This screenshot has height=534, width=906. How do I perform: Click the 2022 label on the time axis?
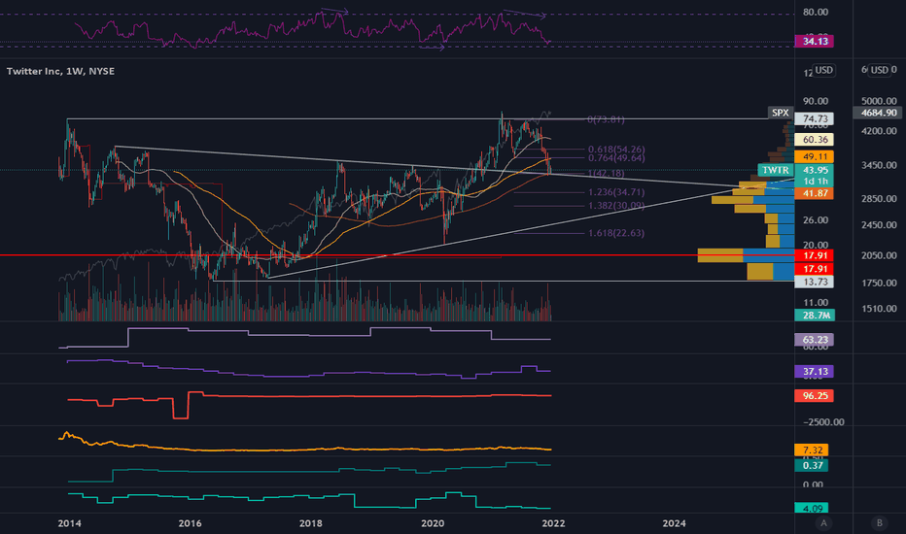(x=553, y=523)
